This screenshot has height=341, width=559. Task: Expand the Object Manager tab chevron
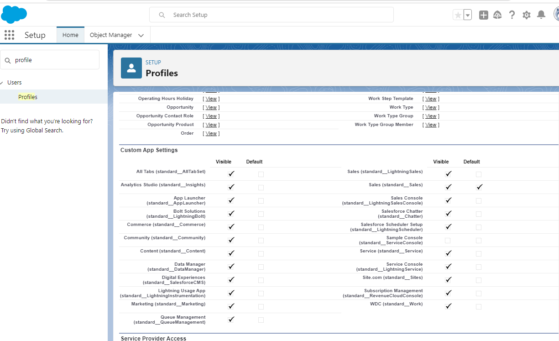tap(141, 36)
